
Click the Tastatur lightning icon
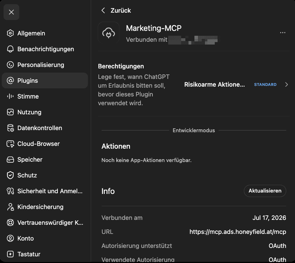[x=11, y=254]
